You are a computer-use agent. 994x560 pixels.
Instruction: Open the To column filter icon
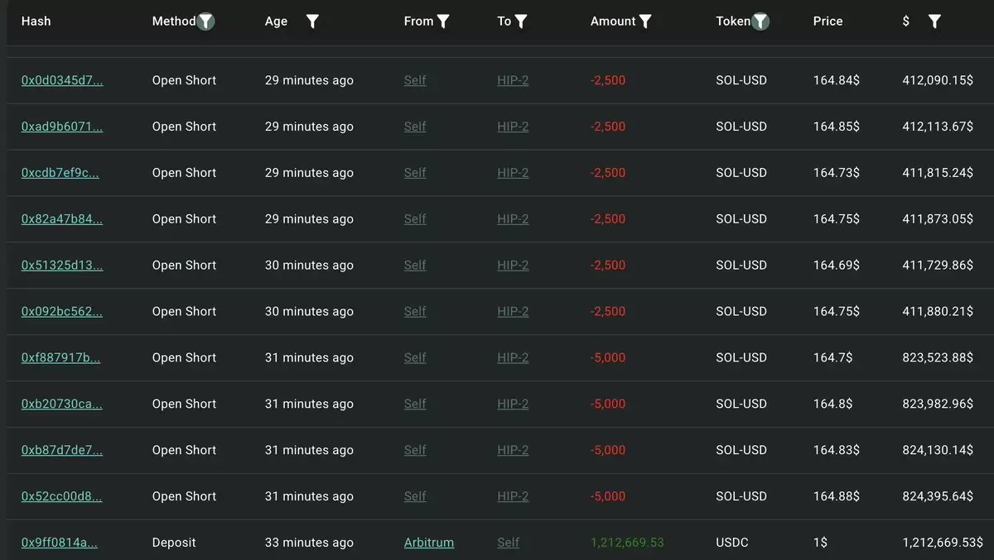(x=520, y=22)
